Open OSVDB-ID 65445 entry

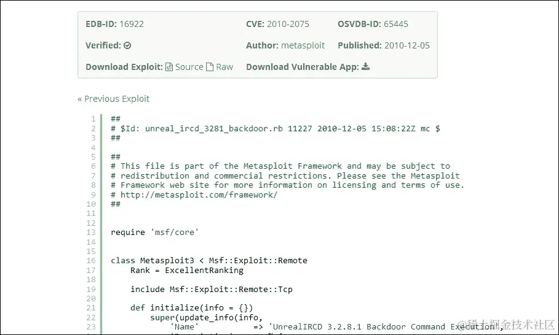[x=395, y=24]
